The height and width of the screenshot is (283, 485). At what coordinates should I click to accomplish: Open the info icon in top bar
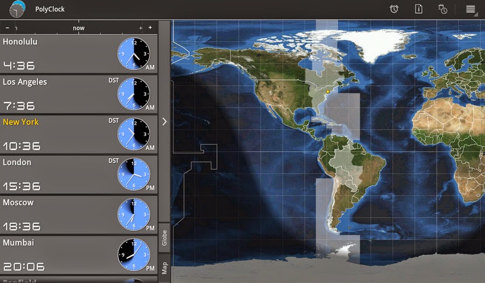pyautogui.click(x=418, y=9)
